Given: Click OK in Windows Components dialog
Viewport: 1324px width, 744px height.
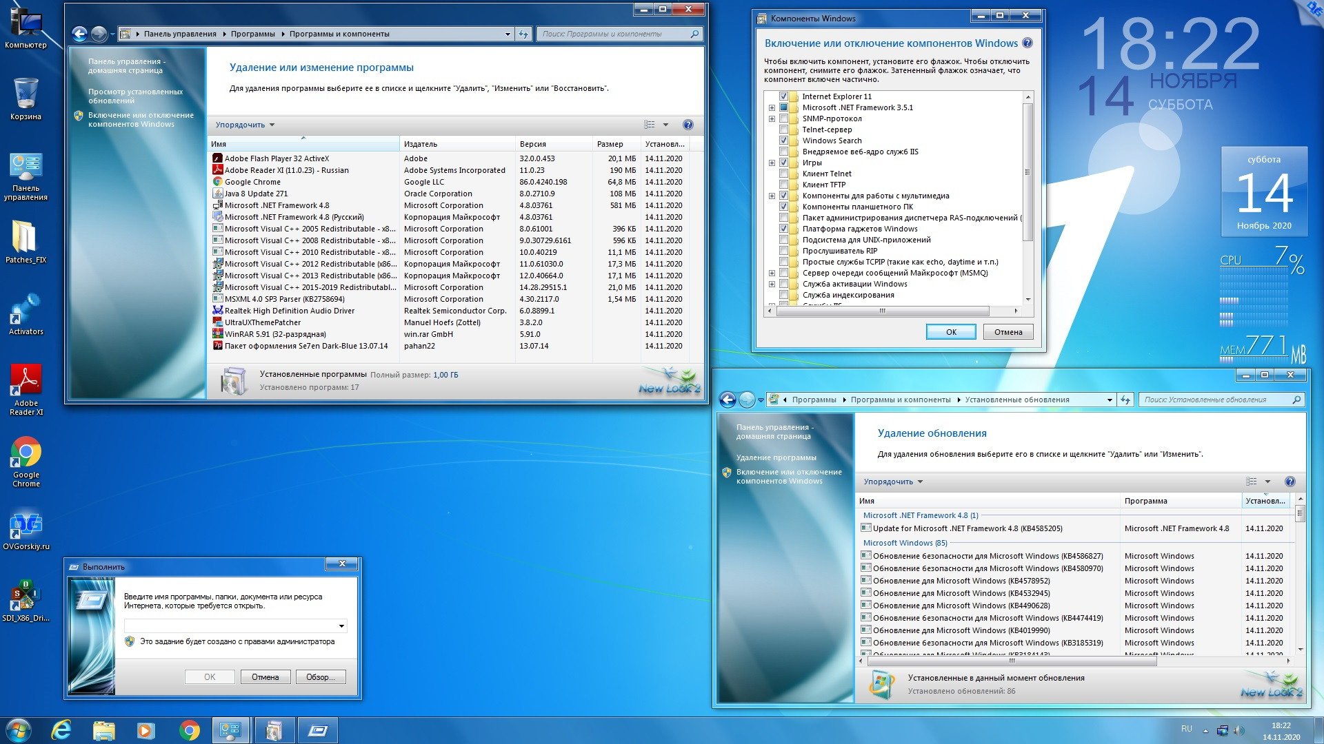Looking at the screenshot, I should coord(951,332).
